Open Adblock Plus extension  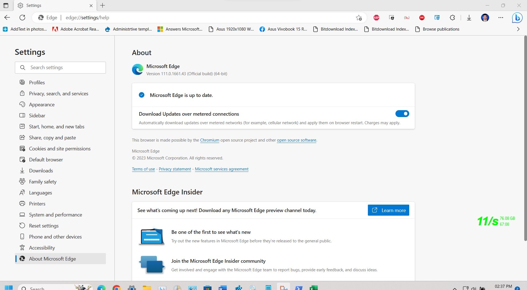coord(376,18)
